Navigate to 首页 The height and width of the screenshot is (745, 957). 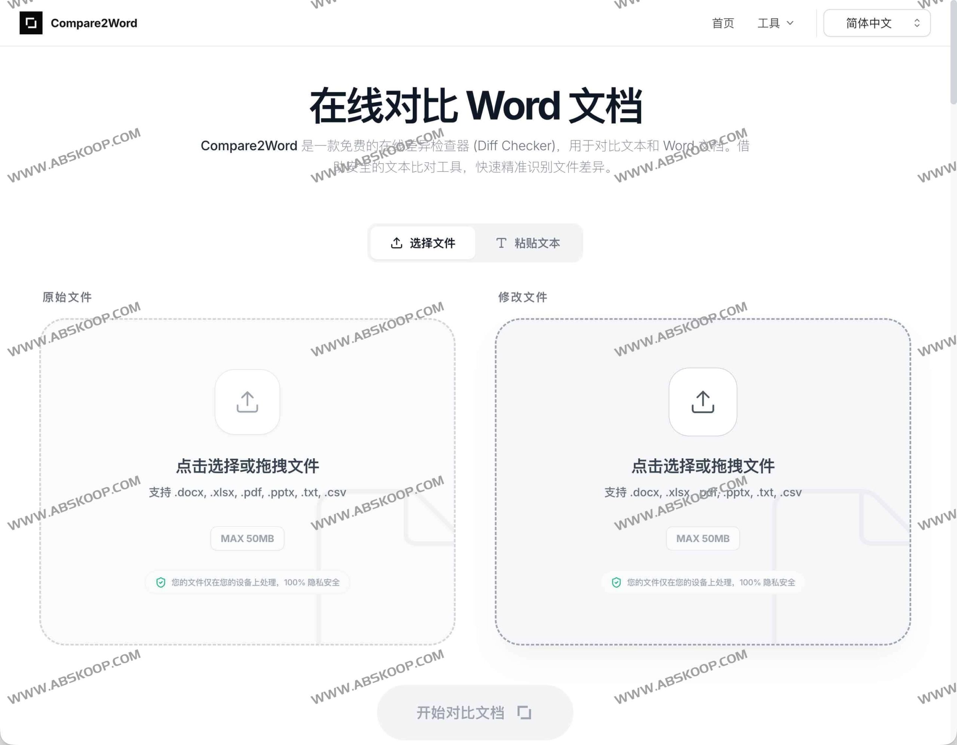(723, 23)
